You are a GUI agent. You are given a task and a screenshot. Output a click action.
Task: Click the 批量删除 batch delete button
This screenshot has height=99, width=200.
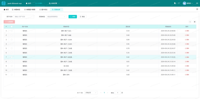(x=9, y=22)
